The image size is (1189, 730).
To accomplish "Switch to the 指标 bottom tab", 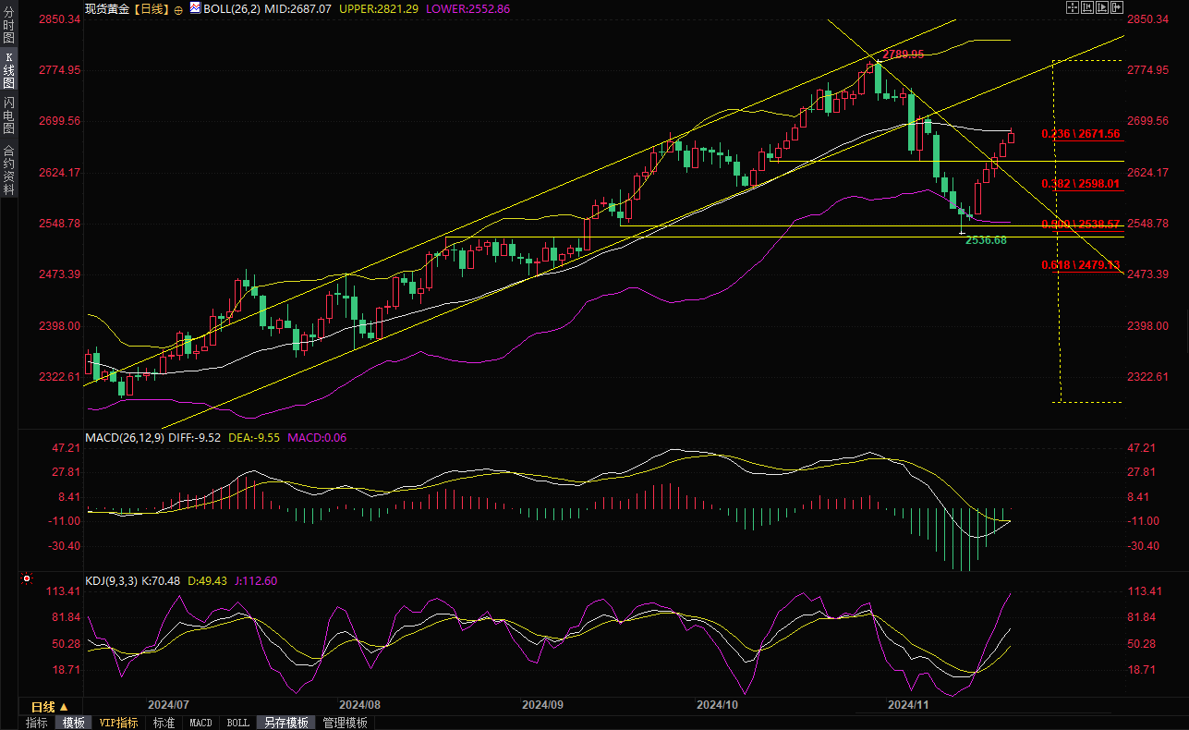I will pos(37,723).
